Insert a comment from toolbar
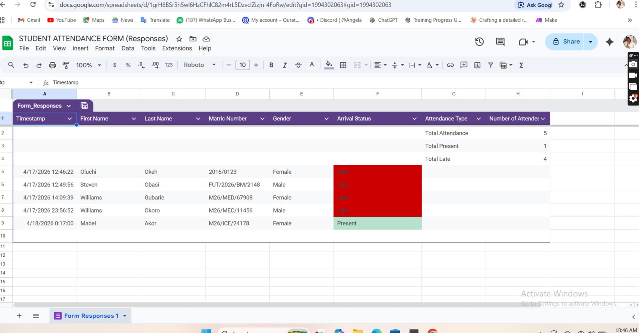This screenshot has height=333, width=639. point(464,65)
